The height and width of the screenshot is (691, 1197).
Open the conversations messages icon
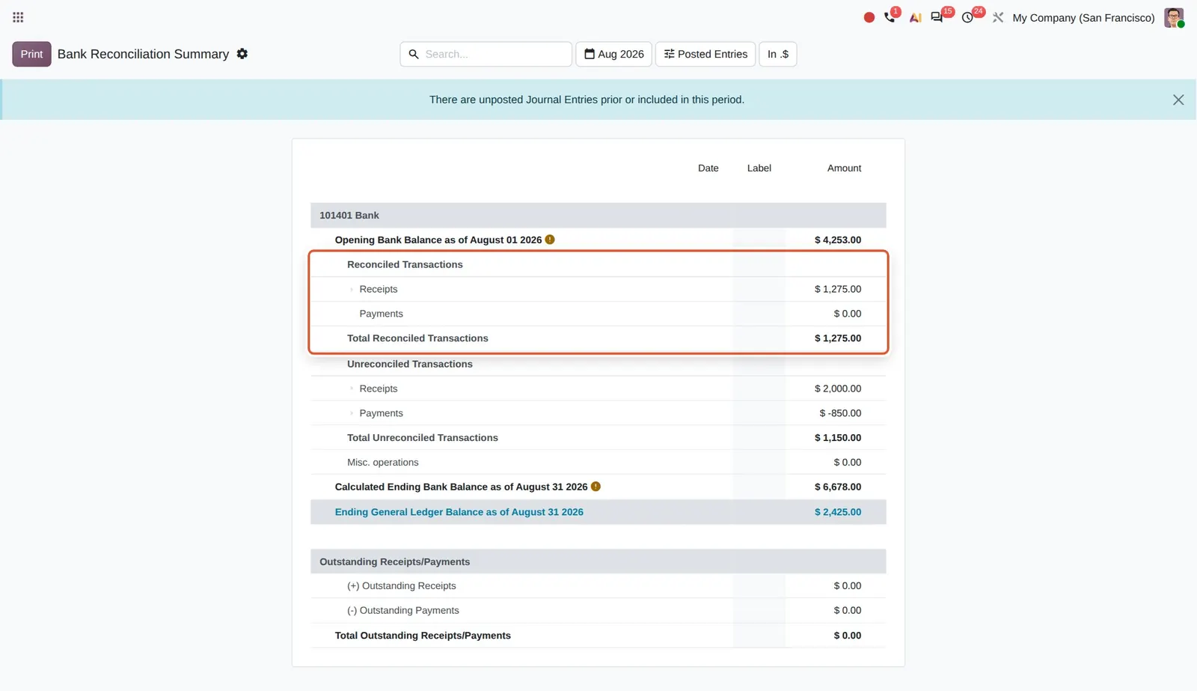coord(937,17)
